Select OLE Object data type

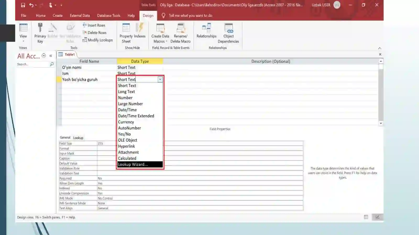click(x=140, y=140)
